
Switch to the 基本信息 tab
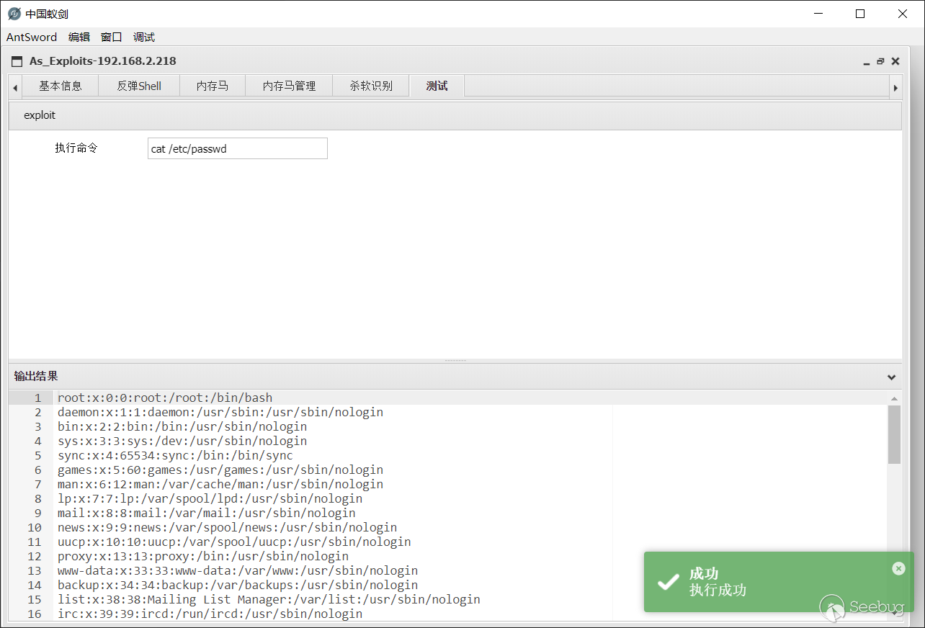61,86
